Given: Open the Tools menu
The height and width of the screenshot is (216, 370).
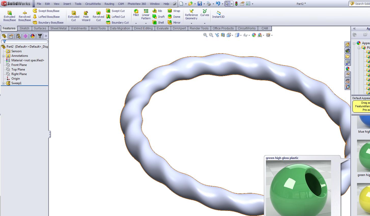Looking at the screenshot, I should (x=78, y=4).
